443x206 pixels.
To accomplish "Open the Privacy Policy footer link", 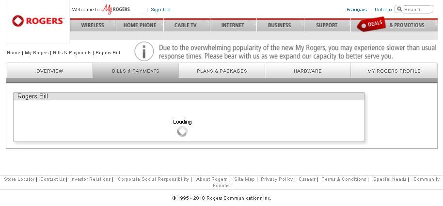I will (x=277, y=179).
